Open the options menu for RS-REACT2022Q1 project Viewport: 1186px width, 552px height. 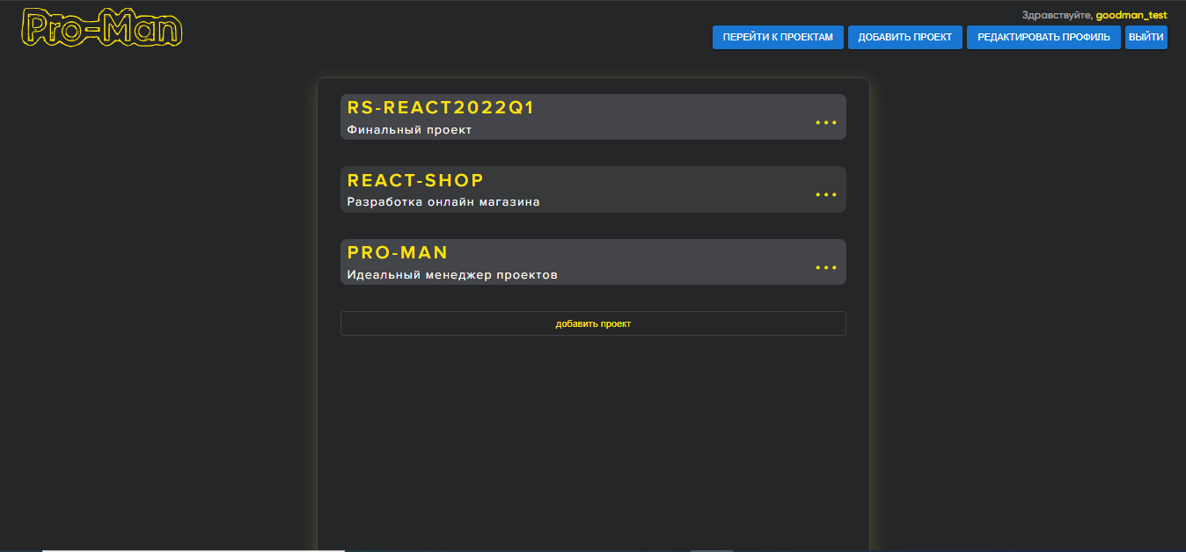point(825,121)
